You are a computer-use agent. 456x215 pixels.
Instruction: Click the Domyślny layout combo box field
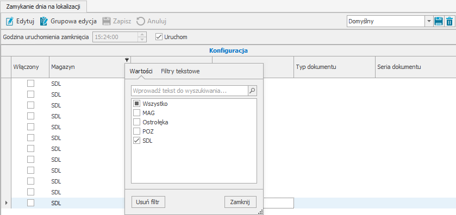[x=386, y=22]
